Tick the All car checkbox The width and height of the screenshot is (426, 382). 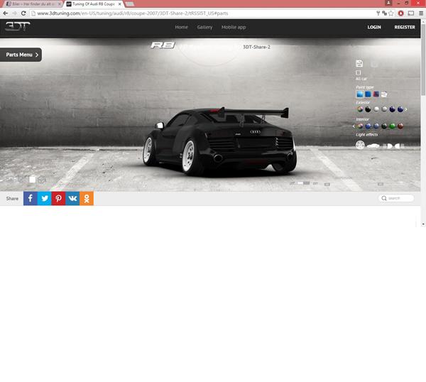click(359, 72)
